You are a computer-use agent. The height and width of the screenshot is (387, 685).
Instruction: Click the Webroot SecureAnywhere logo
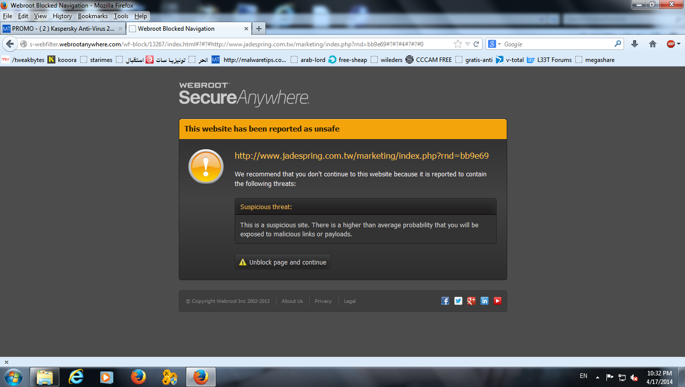pos(244,94)
